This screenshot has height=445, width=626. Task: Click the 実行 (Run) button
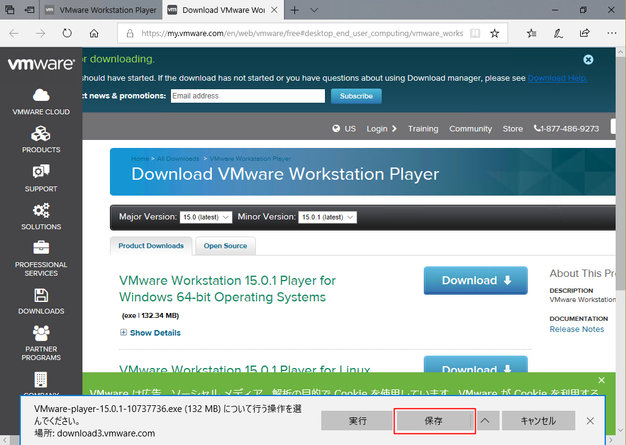tap(357, 421)
